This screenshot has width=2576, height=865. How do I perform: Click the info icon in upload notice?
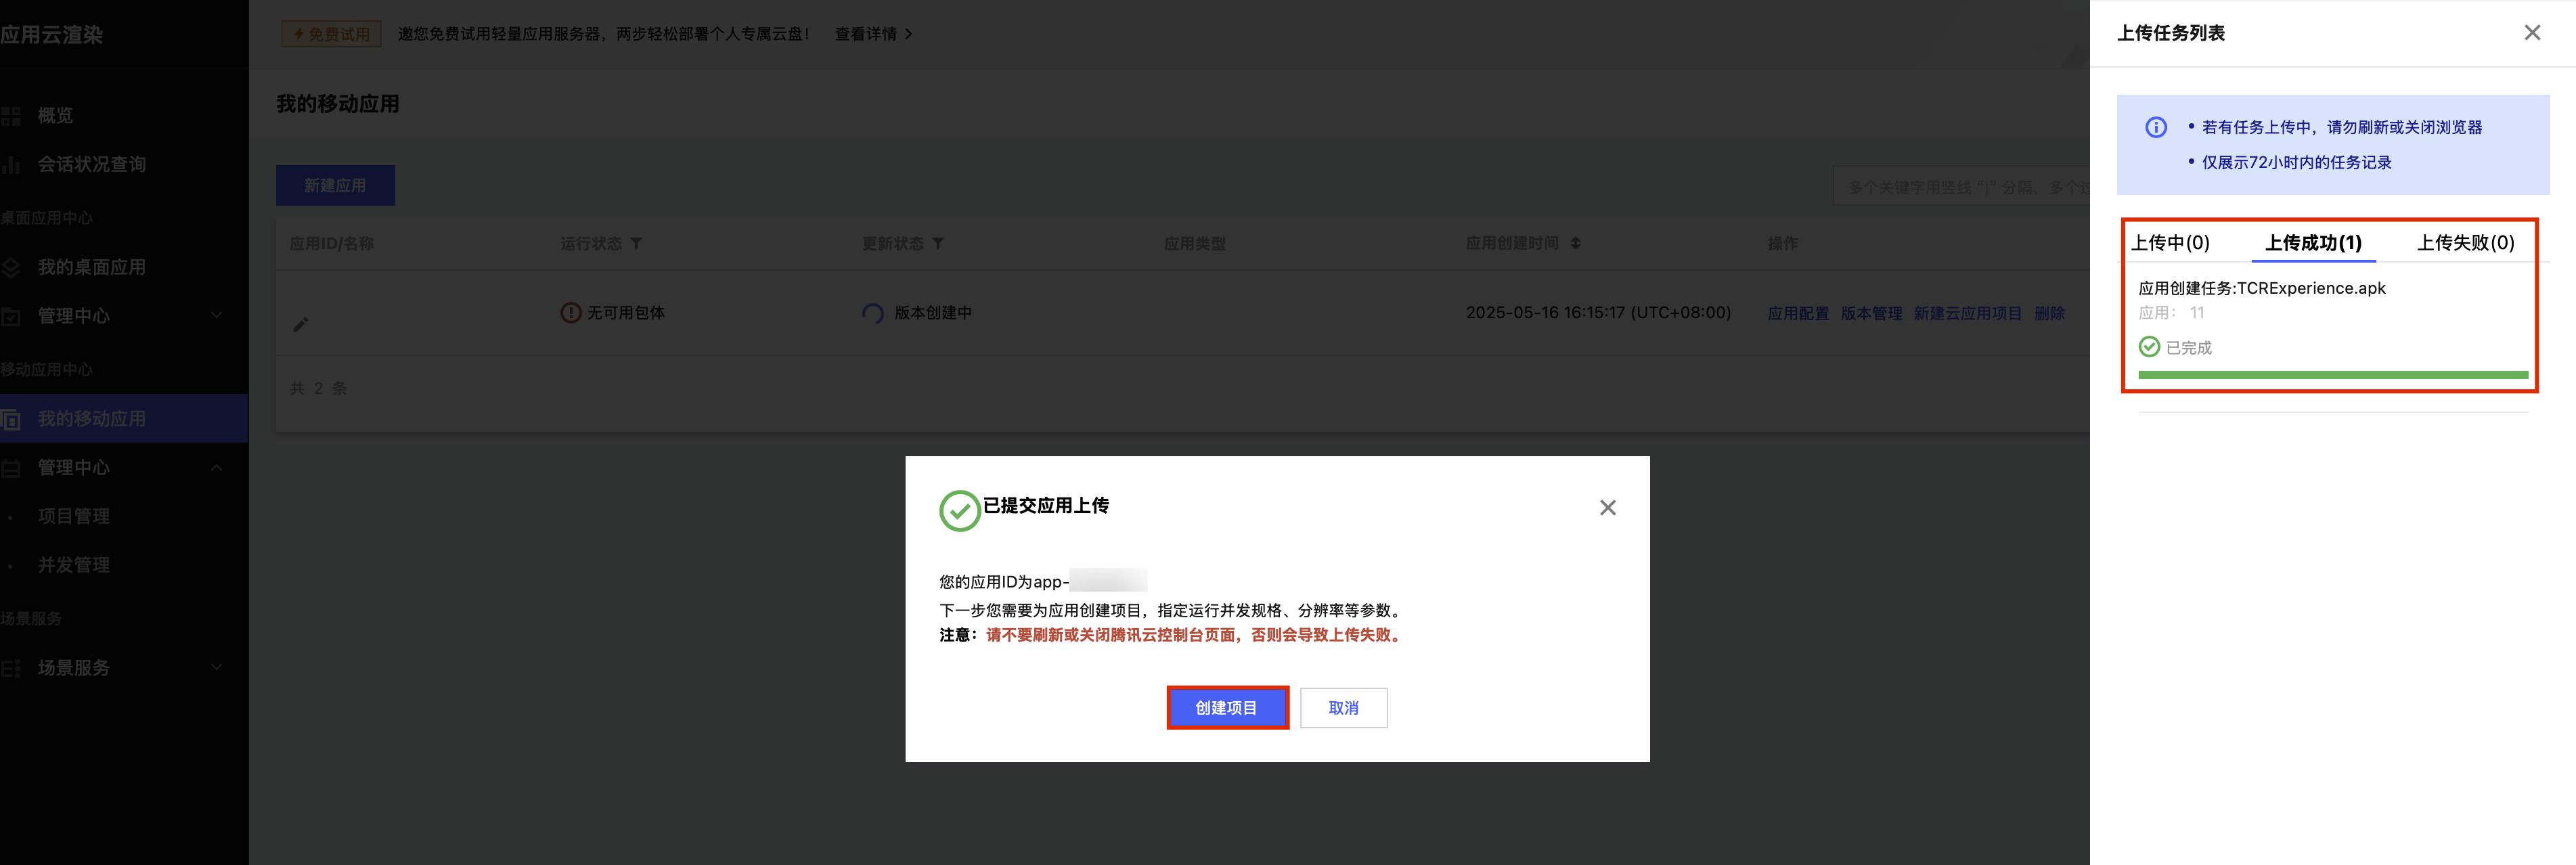pyautogui.click(x=2155, y=127)
